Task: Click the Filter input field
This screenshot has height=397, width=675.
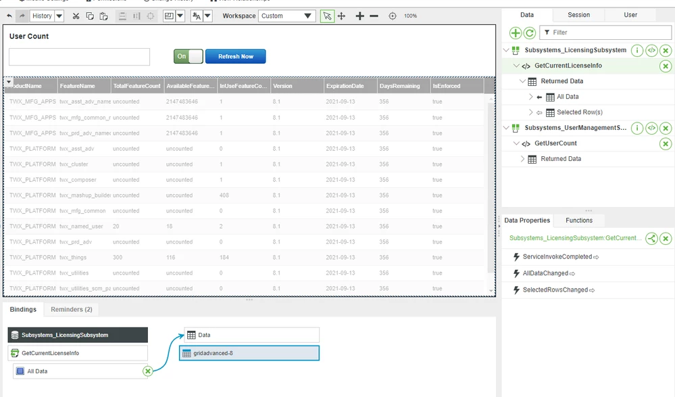Action: (x=605, y=32)
